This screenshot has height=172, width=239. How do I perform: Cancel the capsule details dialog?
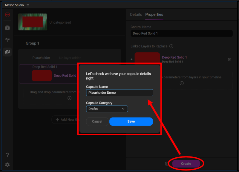pos(97,121)
